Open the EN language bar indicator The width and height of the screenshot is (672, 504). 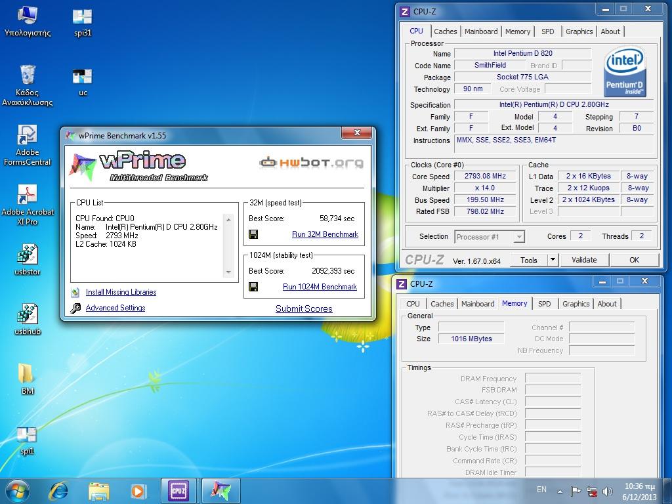click(541, 490)
